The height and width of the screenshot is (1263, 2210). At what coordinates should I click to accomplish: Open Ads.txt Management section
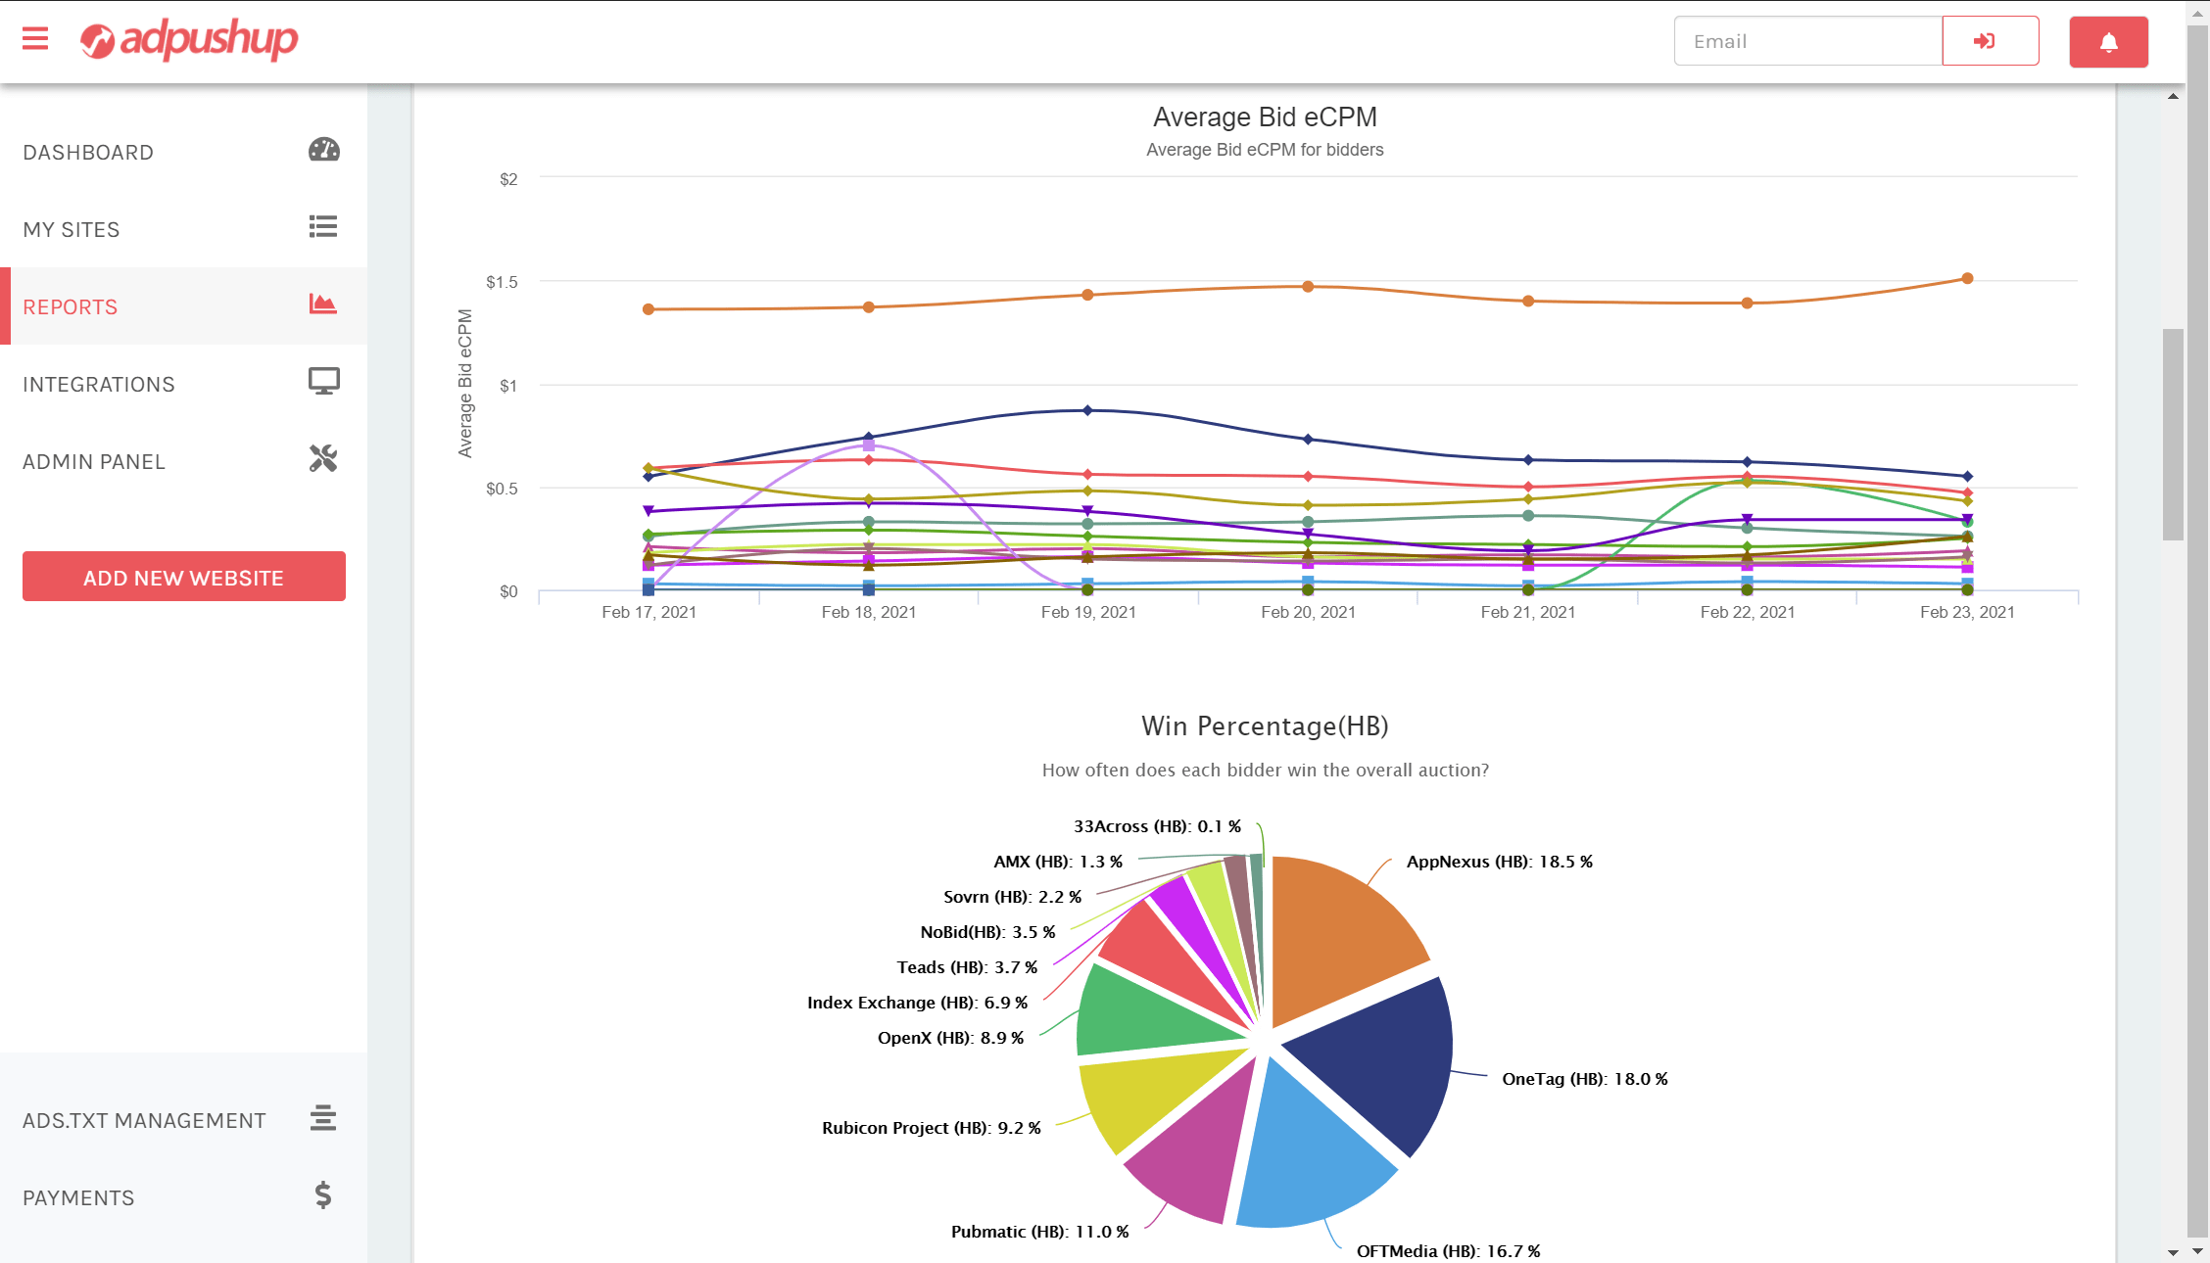click(144, 1121)
